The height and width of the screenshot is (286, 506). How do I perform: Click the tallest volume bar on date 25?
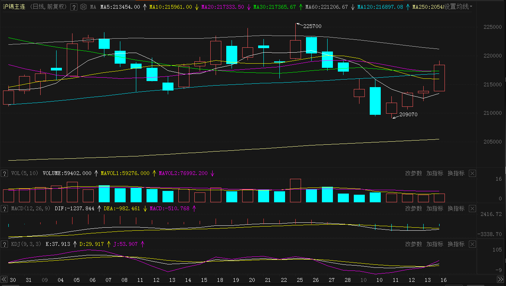tap(295, 191)
